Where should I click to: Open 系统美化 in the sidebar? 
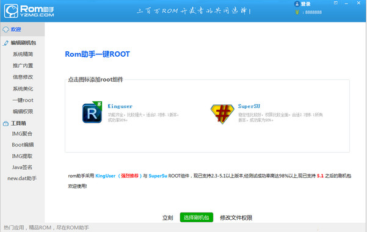23,89
